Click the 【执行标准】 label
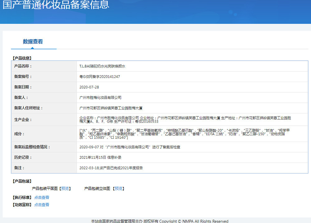This screenshot has width=311, height=223. click(22, 198)
